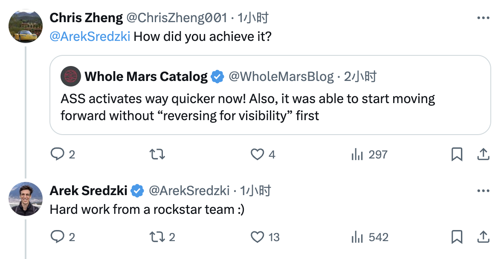Screen dimensions: 504x259
Task: Open the quoted Whole Mars Catalog tweet
Action: pyautogui.click(x=270, y=95)
